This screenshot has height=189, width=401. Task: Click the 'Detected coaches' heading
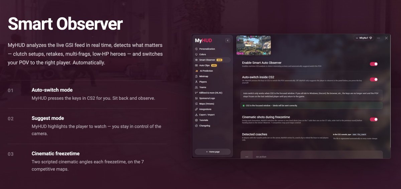(x=255, y=134)
